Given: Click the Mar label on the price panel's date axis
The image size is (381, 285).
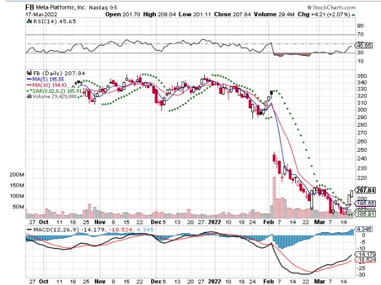Looking at the screenshot, I should click(x=320, y=222).
